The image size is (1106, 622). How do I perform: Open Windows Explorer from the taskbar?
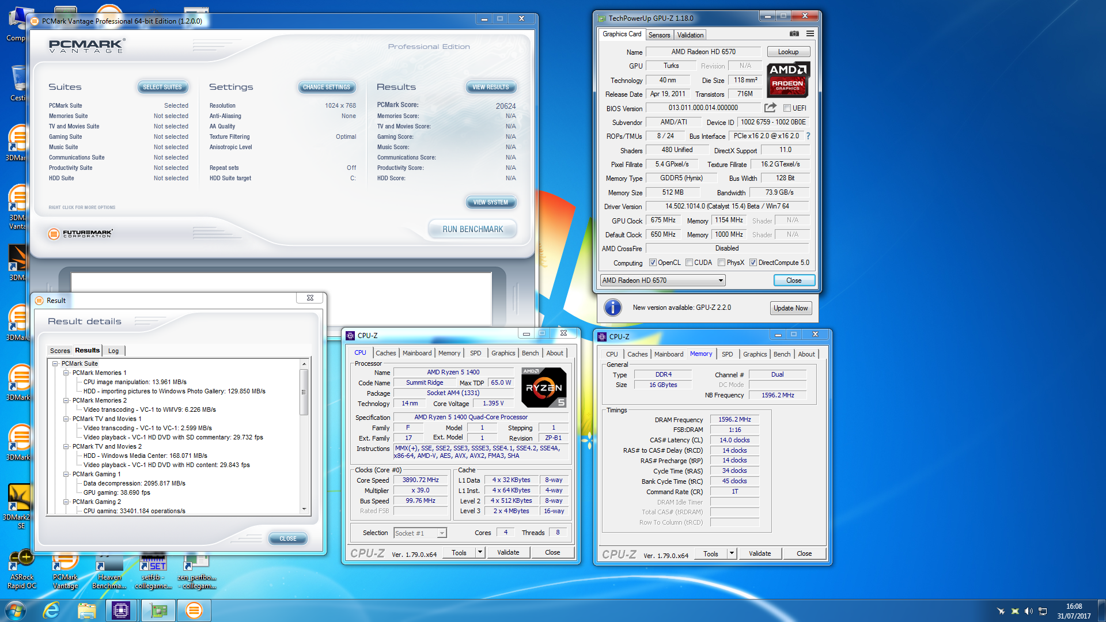point(86,610)
